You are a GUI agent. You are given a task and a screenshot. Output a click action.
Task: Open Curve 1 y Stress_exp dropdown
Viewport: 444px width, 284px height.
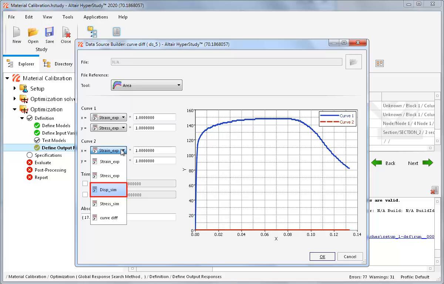point(109,128)
